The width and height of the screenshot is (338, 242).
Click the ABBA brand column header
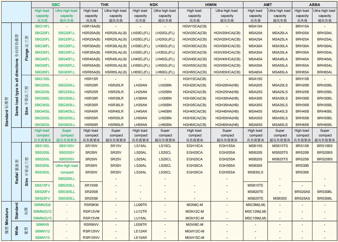(314, 4)
